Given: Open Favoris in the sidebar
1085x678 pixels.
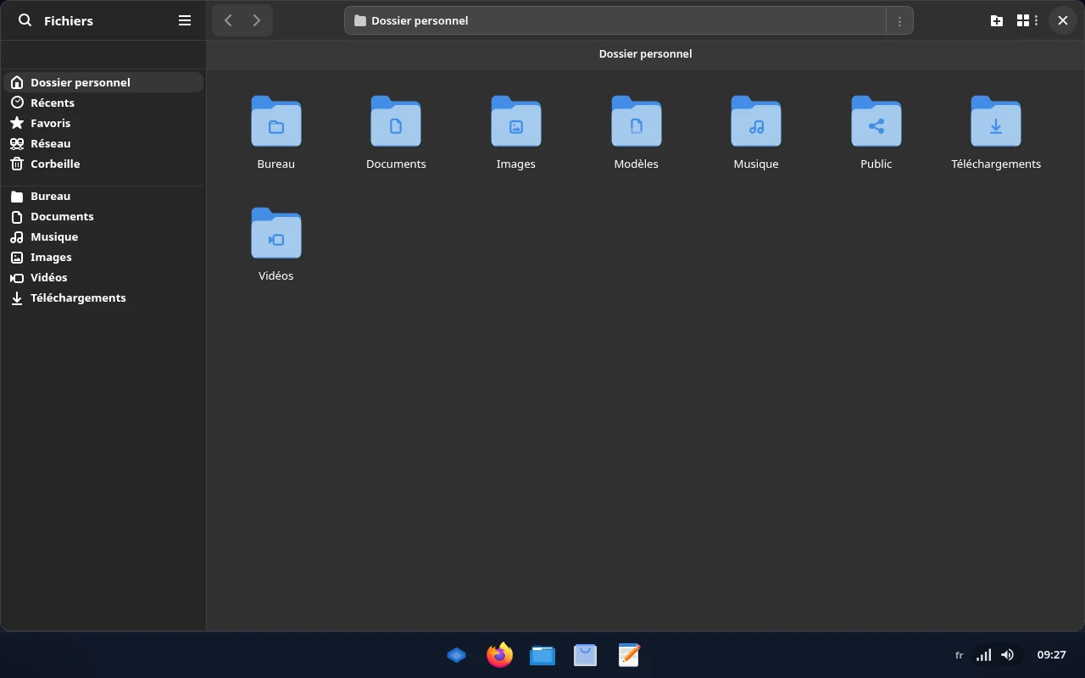Looking at the screenshot, I should point(103,123).
